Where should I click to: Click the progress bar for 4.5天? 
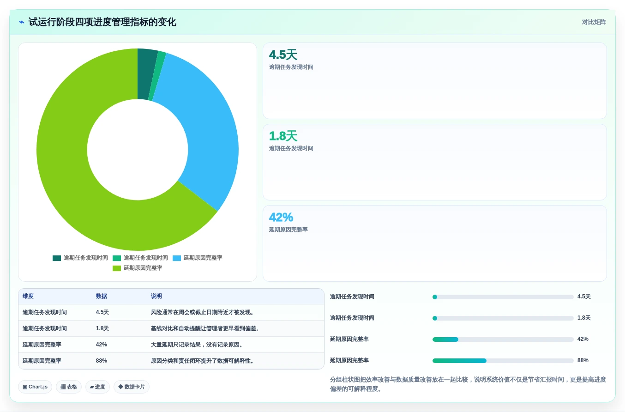503,297
